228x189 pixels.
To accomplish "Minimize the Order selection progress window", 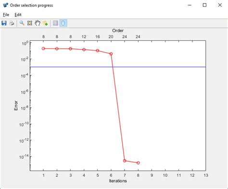I will pyautogui.click(x=190, y=5).
